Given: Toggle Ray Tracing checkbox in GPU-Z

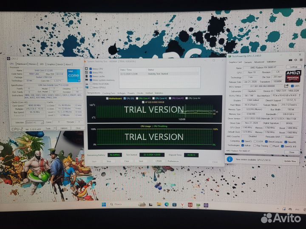Looking at the screenshot, I should pos(255,145).
